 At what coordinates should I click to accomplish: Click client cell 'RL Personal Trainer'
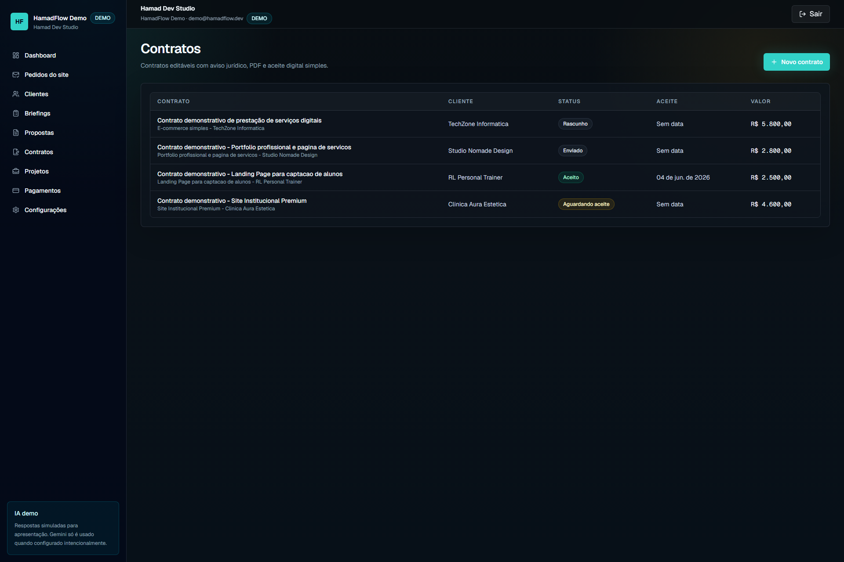[475, 177]
